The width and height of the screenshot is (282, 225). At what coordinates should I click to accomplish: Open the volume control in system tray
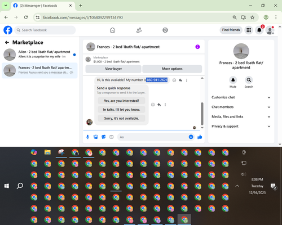pyautogui.click(x=244, y=174)
